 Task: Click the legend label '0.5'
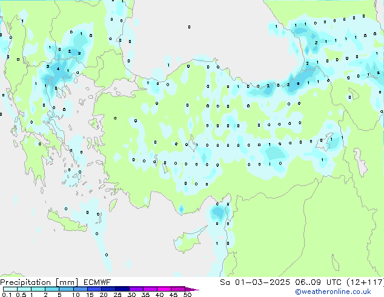pyautogui.click(x=21, y=295)
